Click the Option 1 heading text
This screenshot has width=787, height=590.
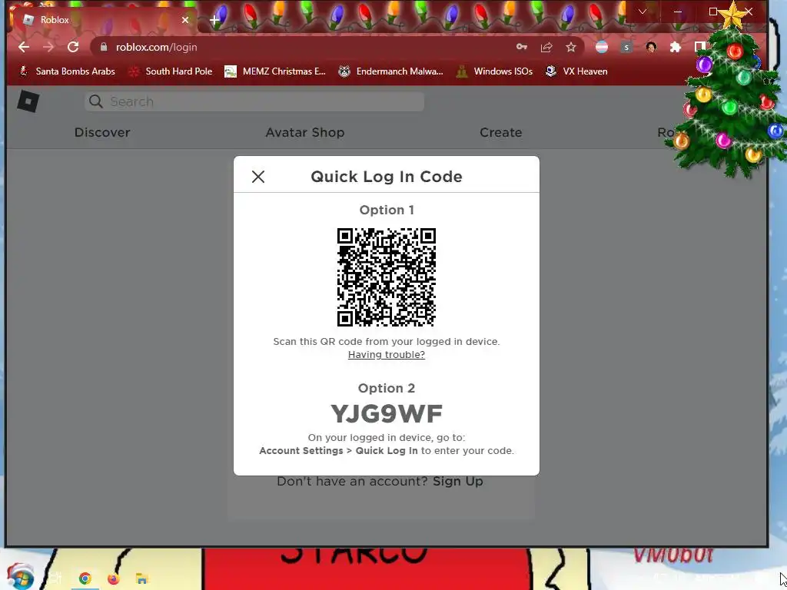387,210
